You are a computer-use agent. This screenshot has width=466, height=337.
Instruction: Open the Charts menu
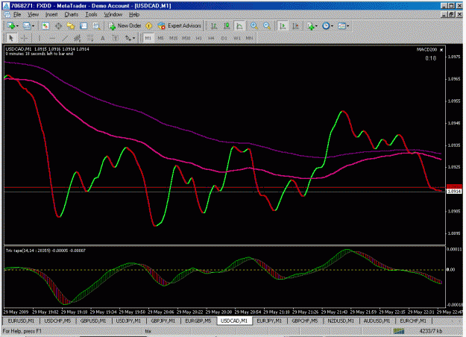pyautogui.click(x=72, y=15)
